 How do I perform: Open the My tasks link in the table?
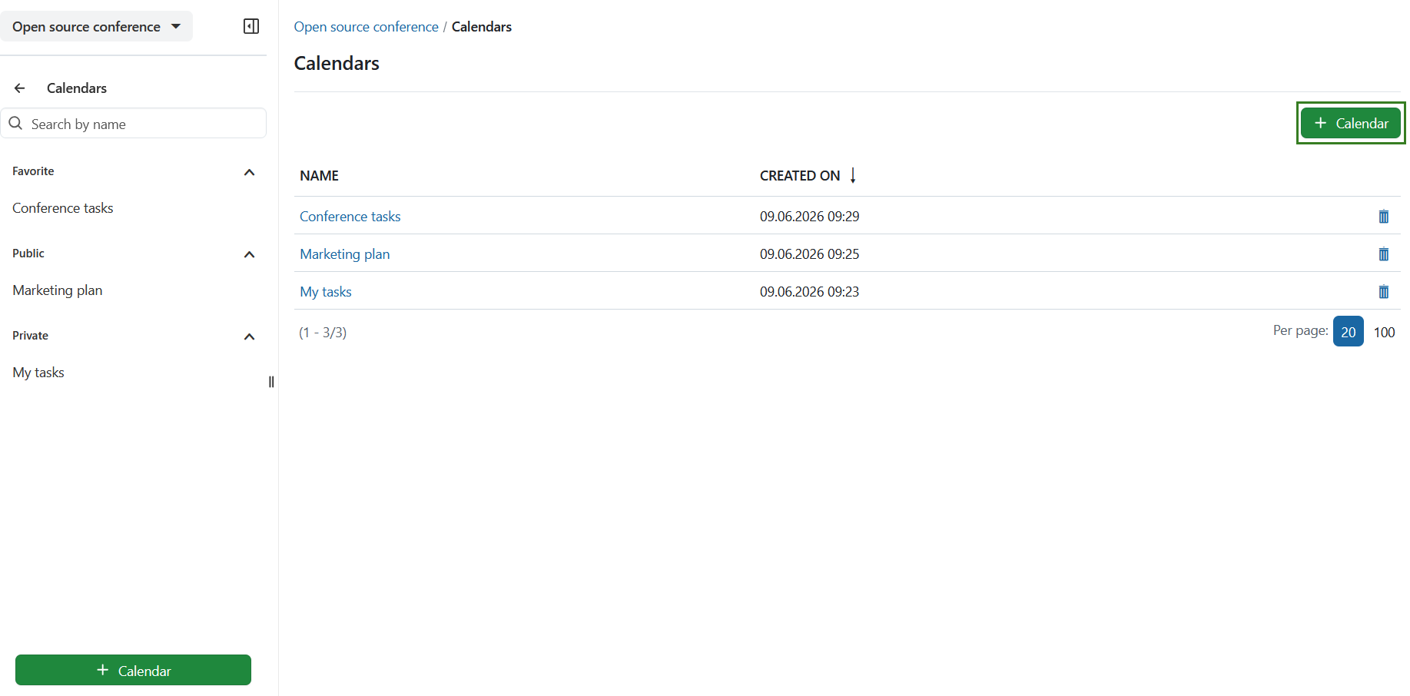[326, 292]
